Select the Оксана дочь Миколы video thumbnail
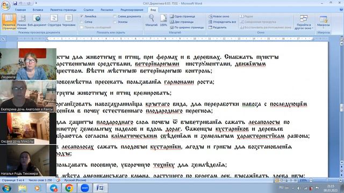 (28, 128)
